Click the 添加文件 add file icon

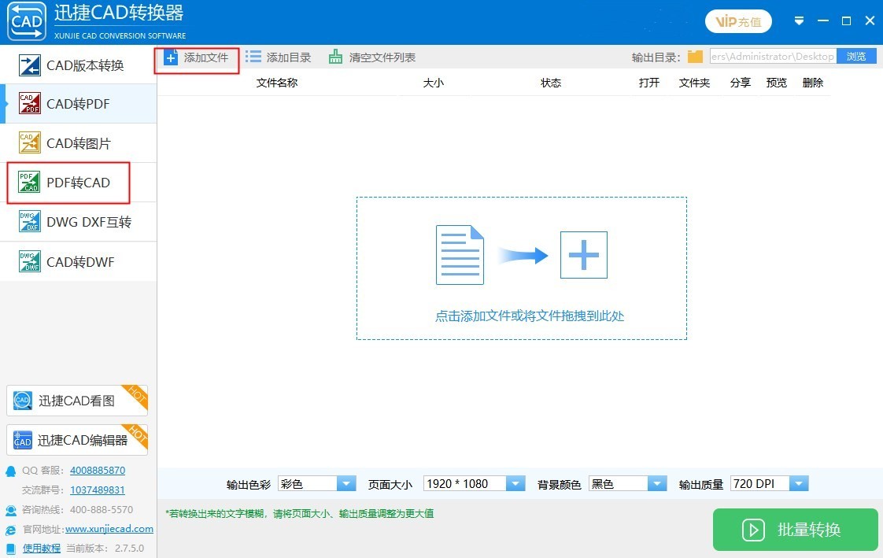pyautogui.click(x=172, y=57)
